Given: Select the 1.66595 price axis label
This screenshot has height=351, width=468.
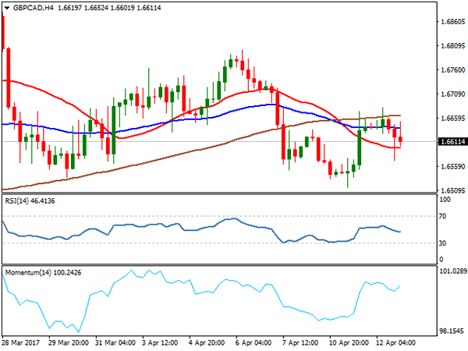Looking at the screenshot, I should pyautogui.click(x=452, y=119).
